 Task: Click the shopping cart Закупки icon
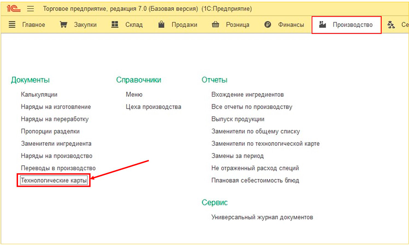point(63,24)
